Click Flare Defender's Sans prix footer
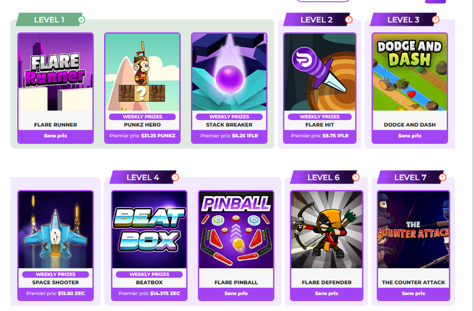474x311 pixels. [326, 293]
